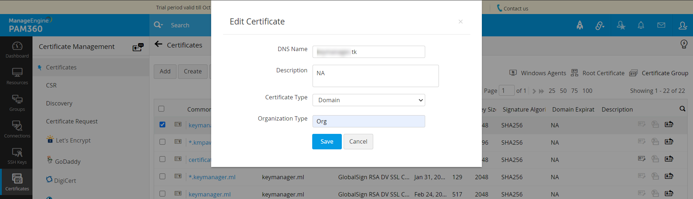Close the Edit Certificate dialog

click(461, 22)
